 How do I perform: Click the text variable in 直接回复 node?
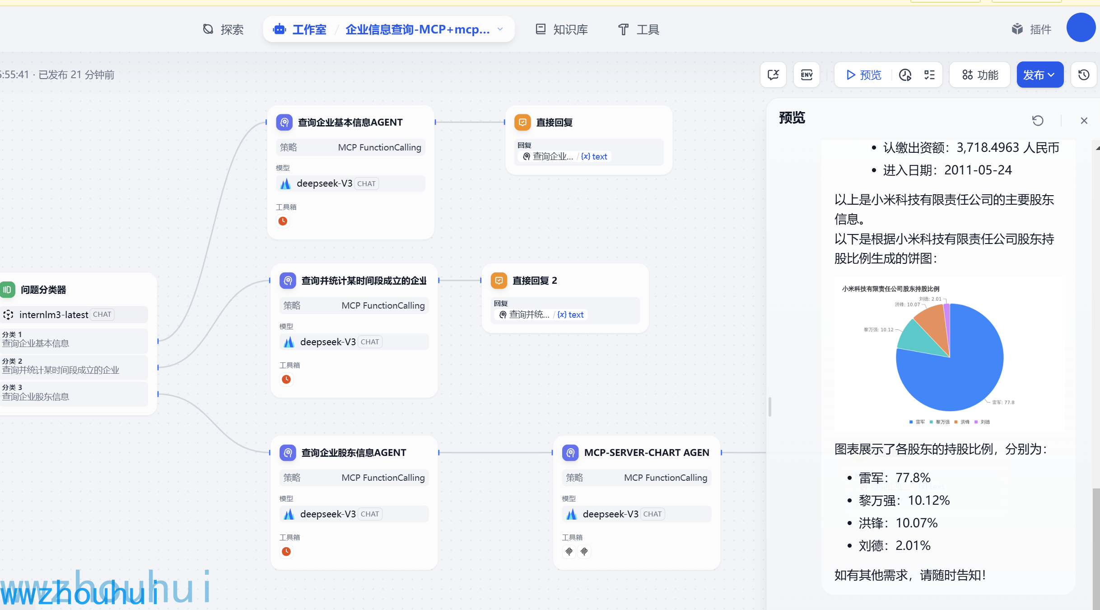tap(594, 156)
